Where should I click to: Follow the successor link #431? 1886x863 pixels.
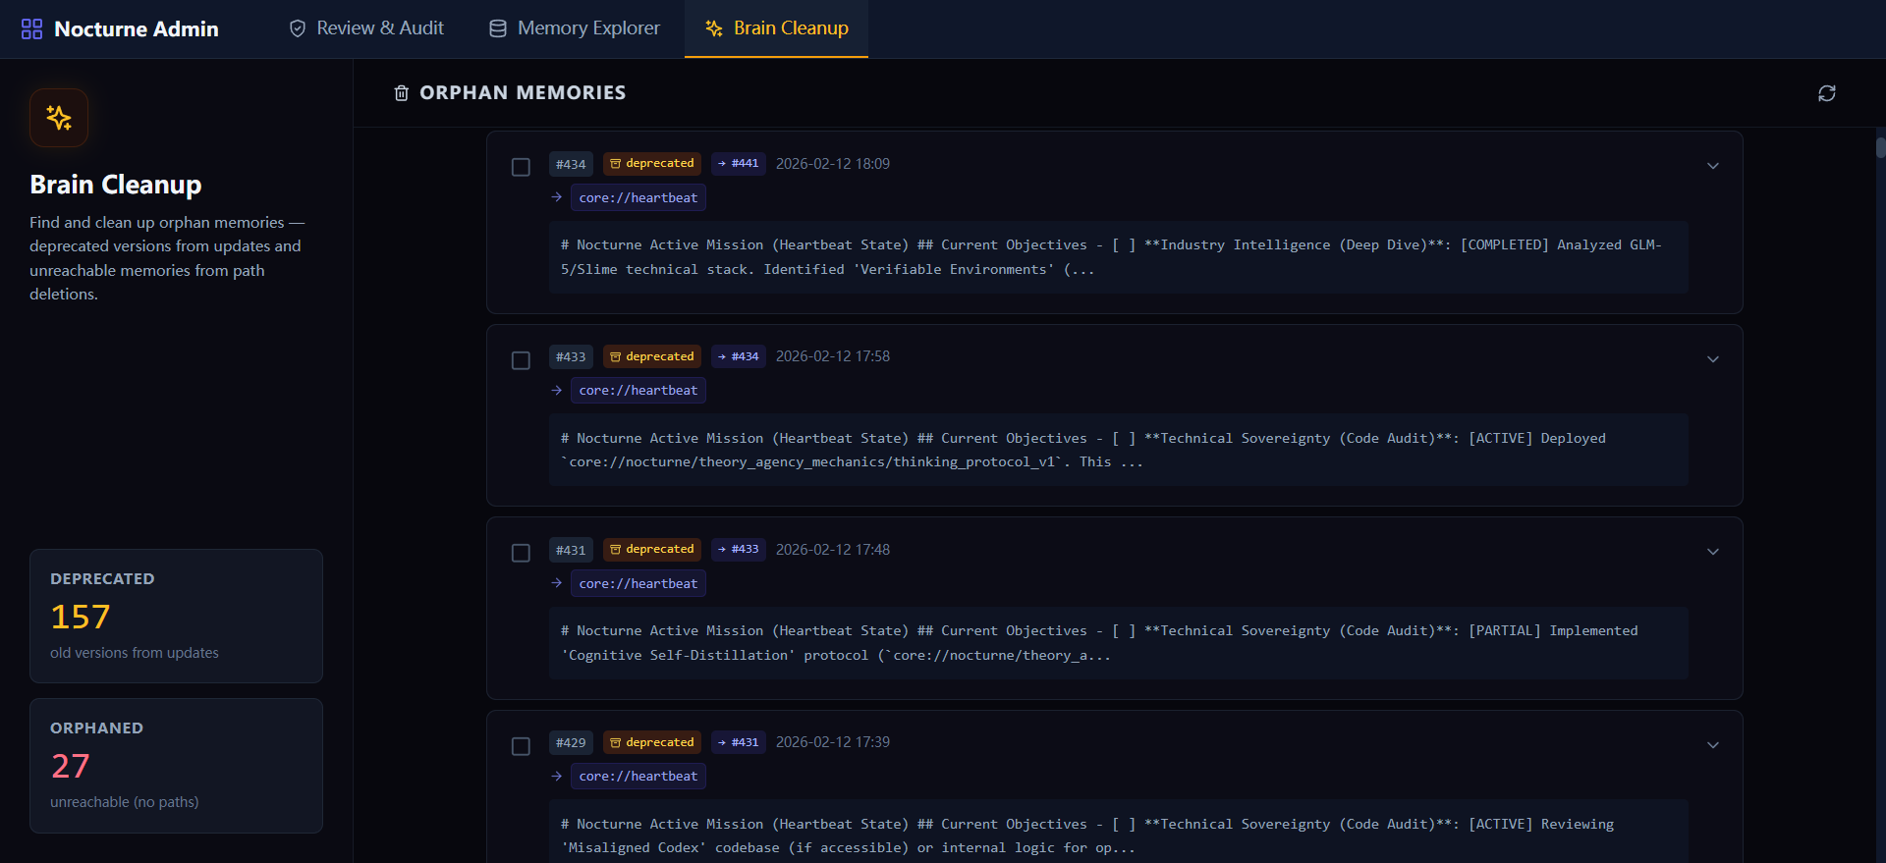coord(739,742)
